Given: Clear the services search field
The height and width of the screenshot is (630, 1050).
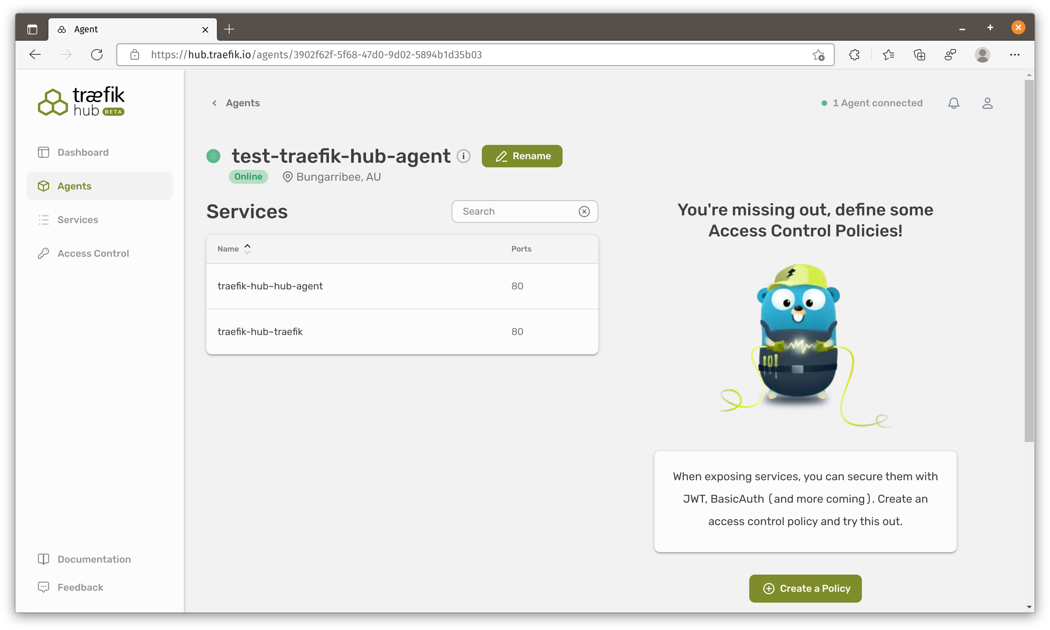Looking at the screenshot, I should pyautogui.click(x=584, y=212).
